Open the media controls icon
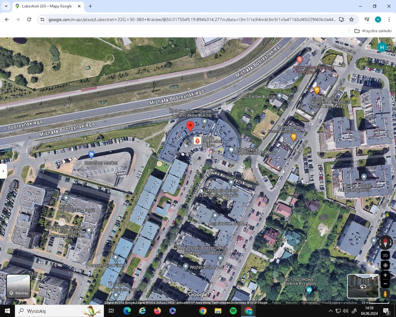Viewport: 396px width, 317px height. tap(367, 19)
